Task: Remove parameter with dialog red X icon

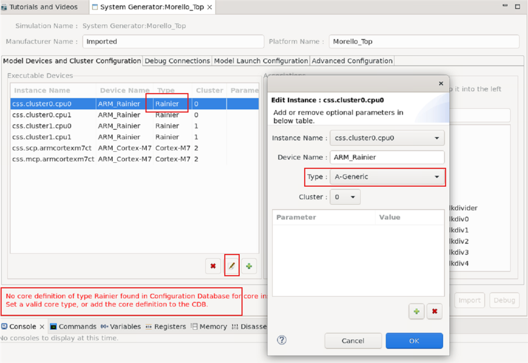Action: pyautogui.click(x=434, y=311)
